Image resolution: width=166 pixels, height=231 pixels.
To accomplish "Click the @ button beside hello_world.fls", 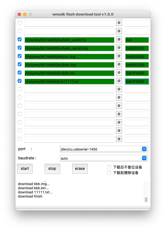I will tap(119, 40).
